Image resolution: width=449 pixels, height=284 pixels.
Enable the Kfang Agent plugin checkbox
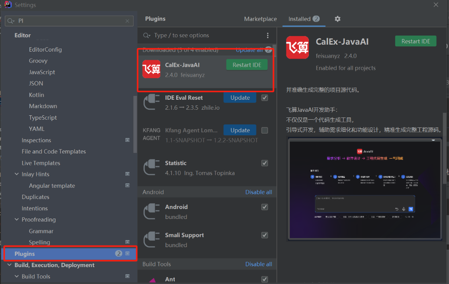pyautogui.click(x=265, y=130)
